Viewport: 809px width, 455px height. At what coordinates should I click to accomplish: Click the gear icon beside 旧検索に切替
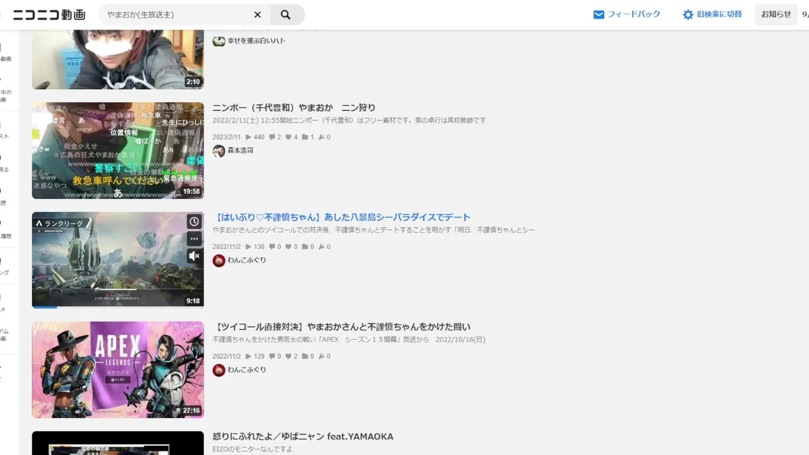click(688, 15)
